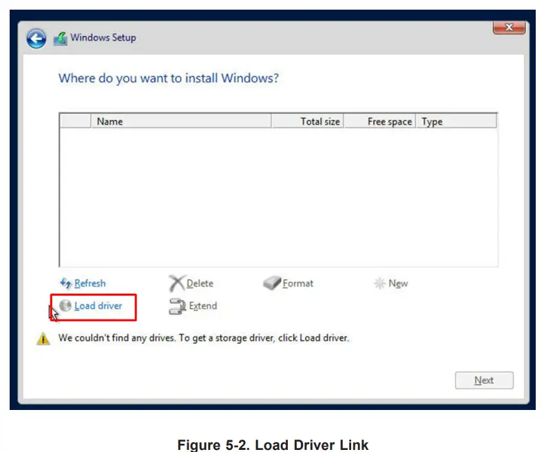Click the yellow warning triangle icon
544x452 pixels.
coord(43,339)
